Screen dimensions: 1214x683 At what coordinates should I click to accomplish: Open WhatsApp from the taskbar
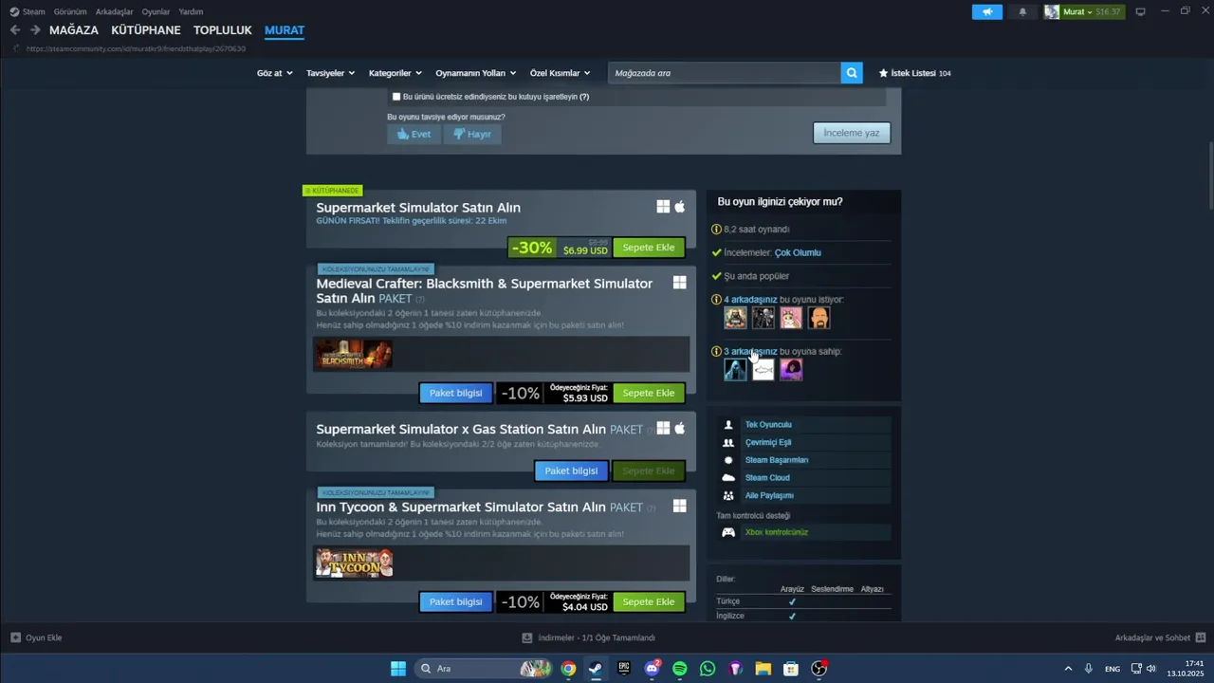(708, 669)
